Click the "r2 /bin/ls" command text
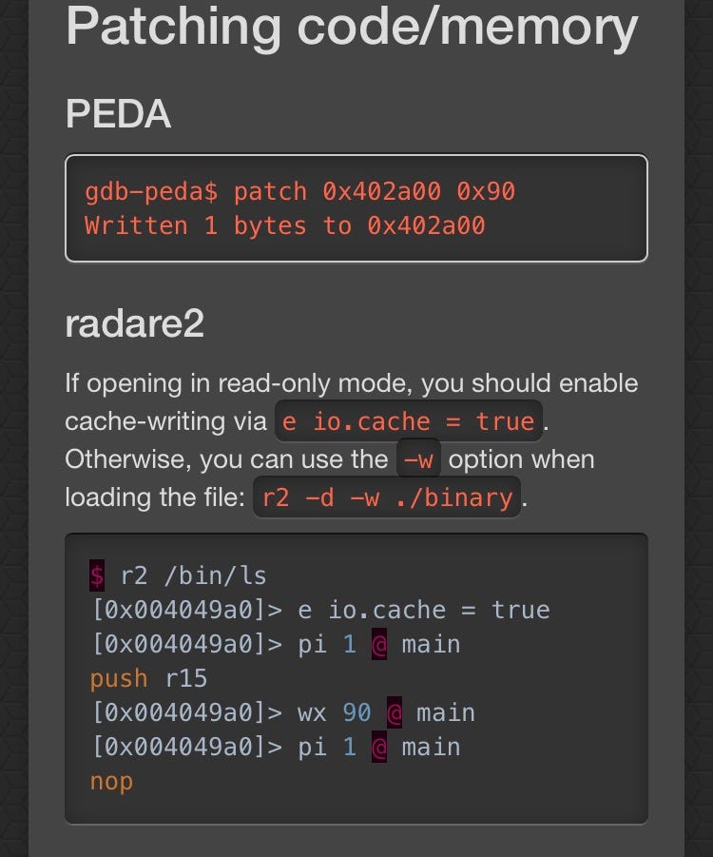This screenshot has width=713, height=857. pos(194,575)
